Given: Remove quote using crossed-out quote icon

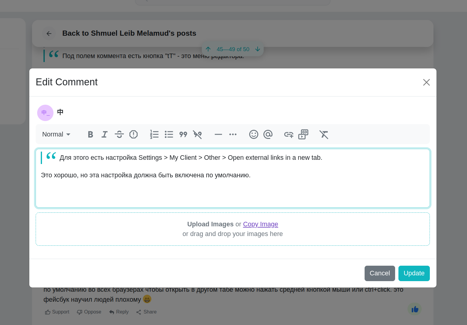Looking at the screenshot, I should pyautogui.click(x=198, y=134).
